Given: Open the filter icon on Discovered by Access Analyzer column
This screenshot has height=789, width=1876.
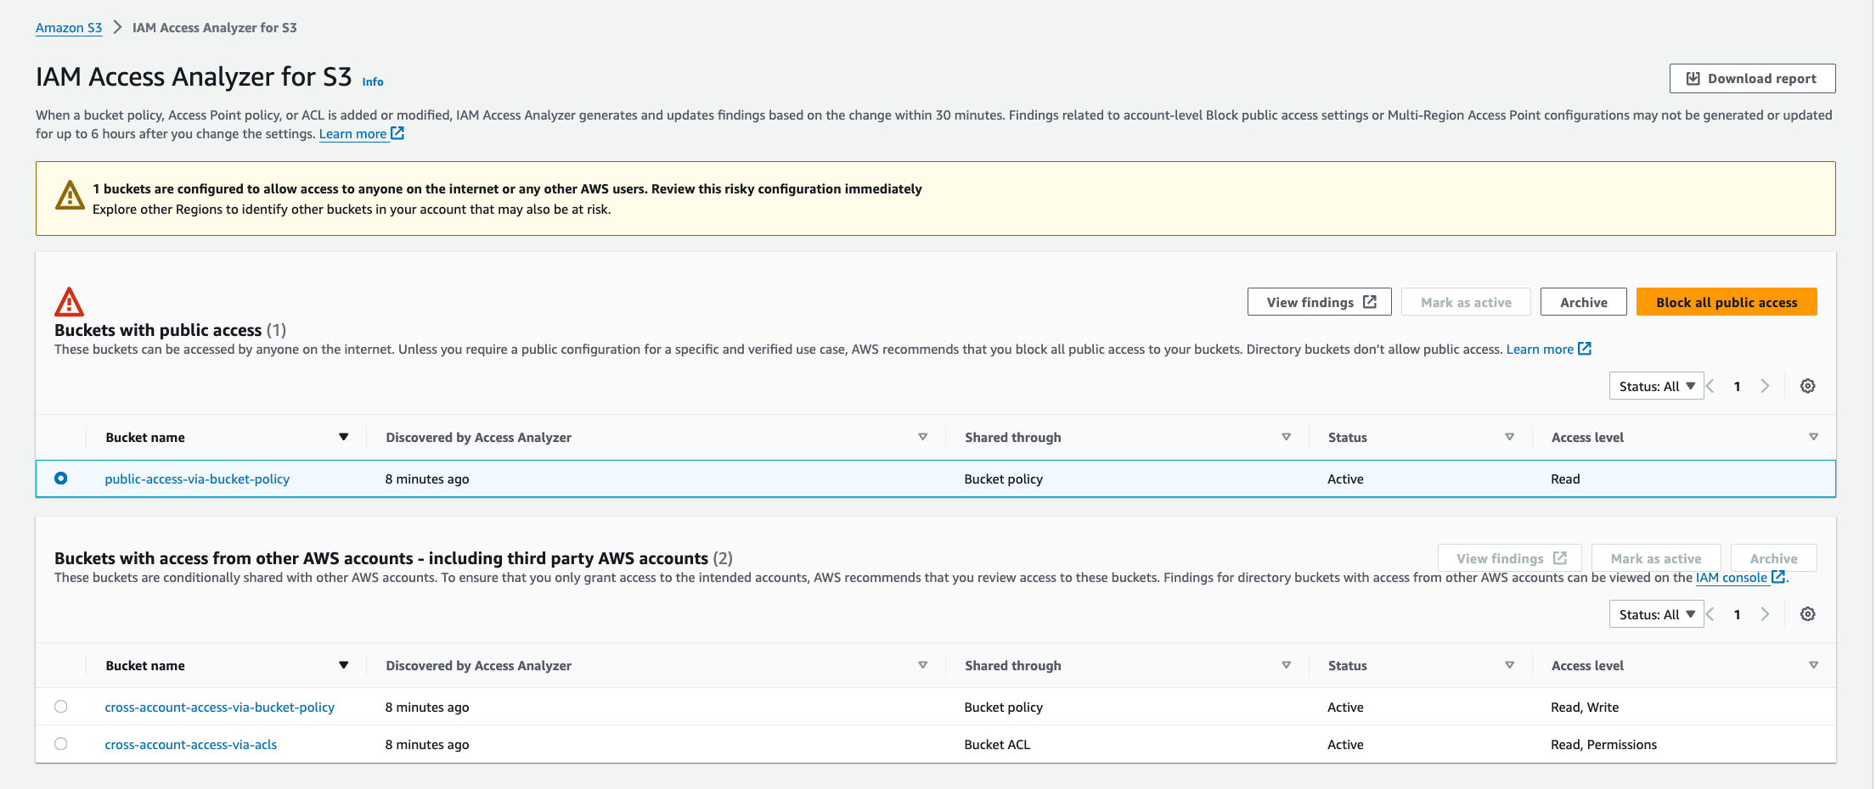Looking at the screenshot, I should pyautogui.click(x=922, y=437).
